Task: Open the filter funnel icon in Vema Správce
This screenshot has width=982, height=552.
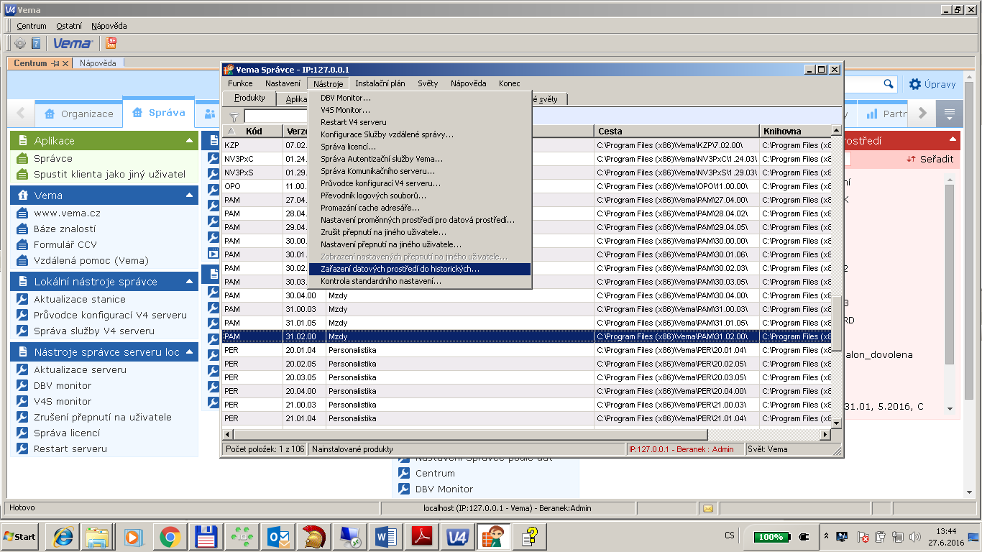Action: tap(233, 116)
